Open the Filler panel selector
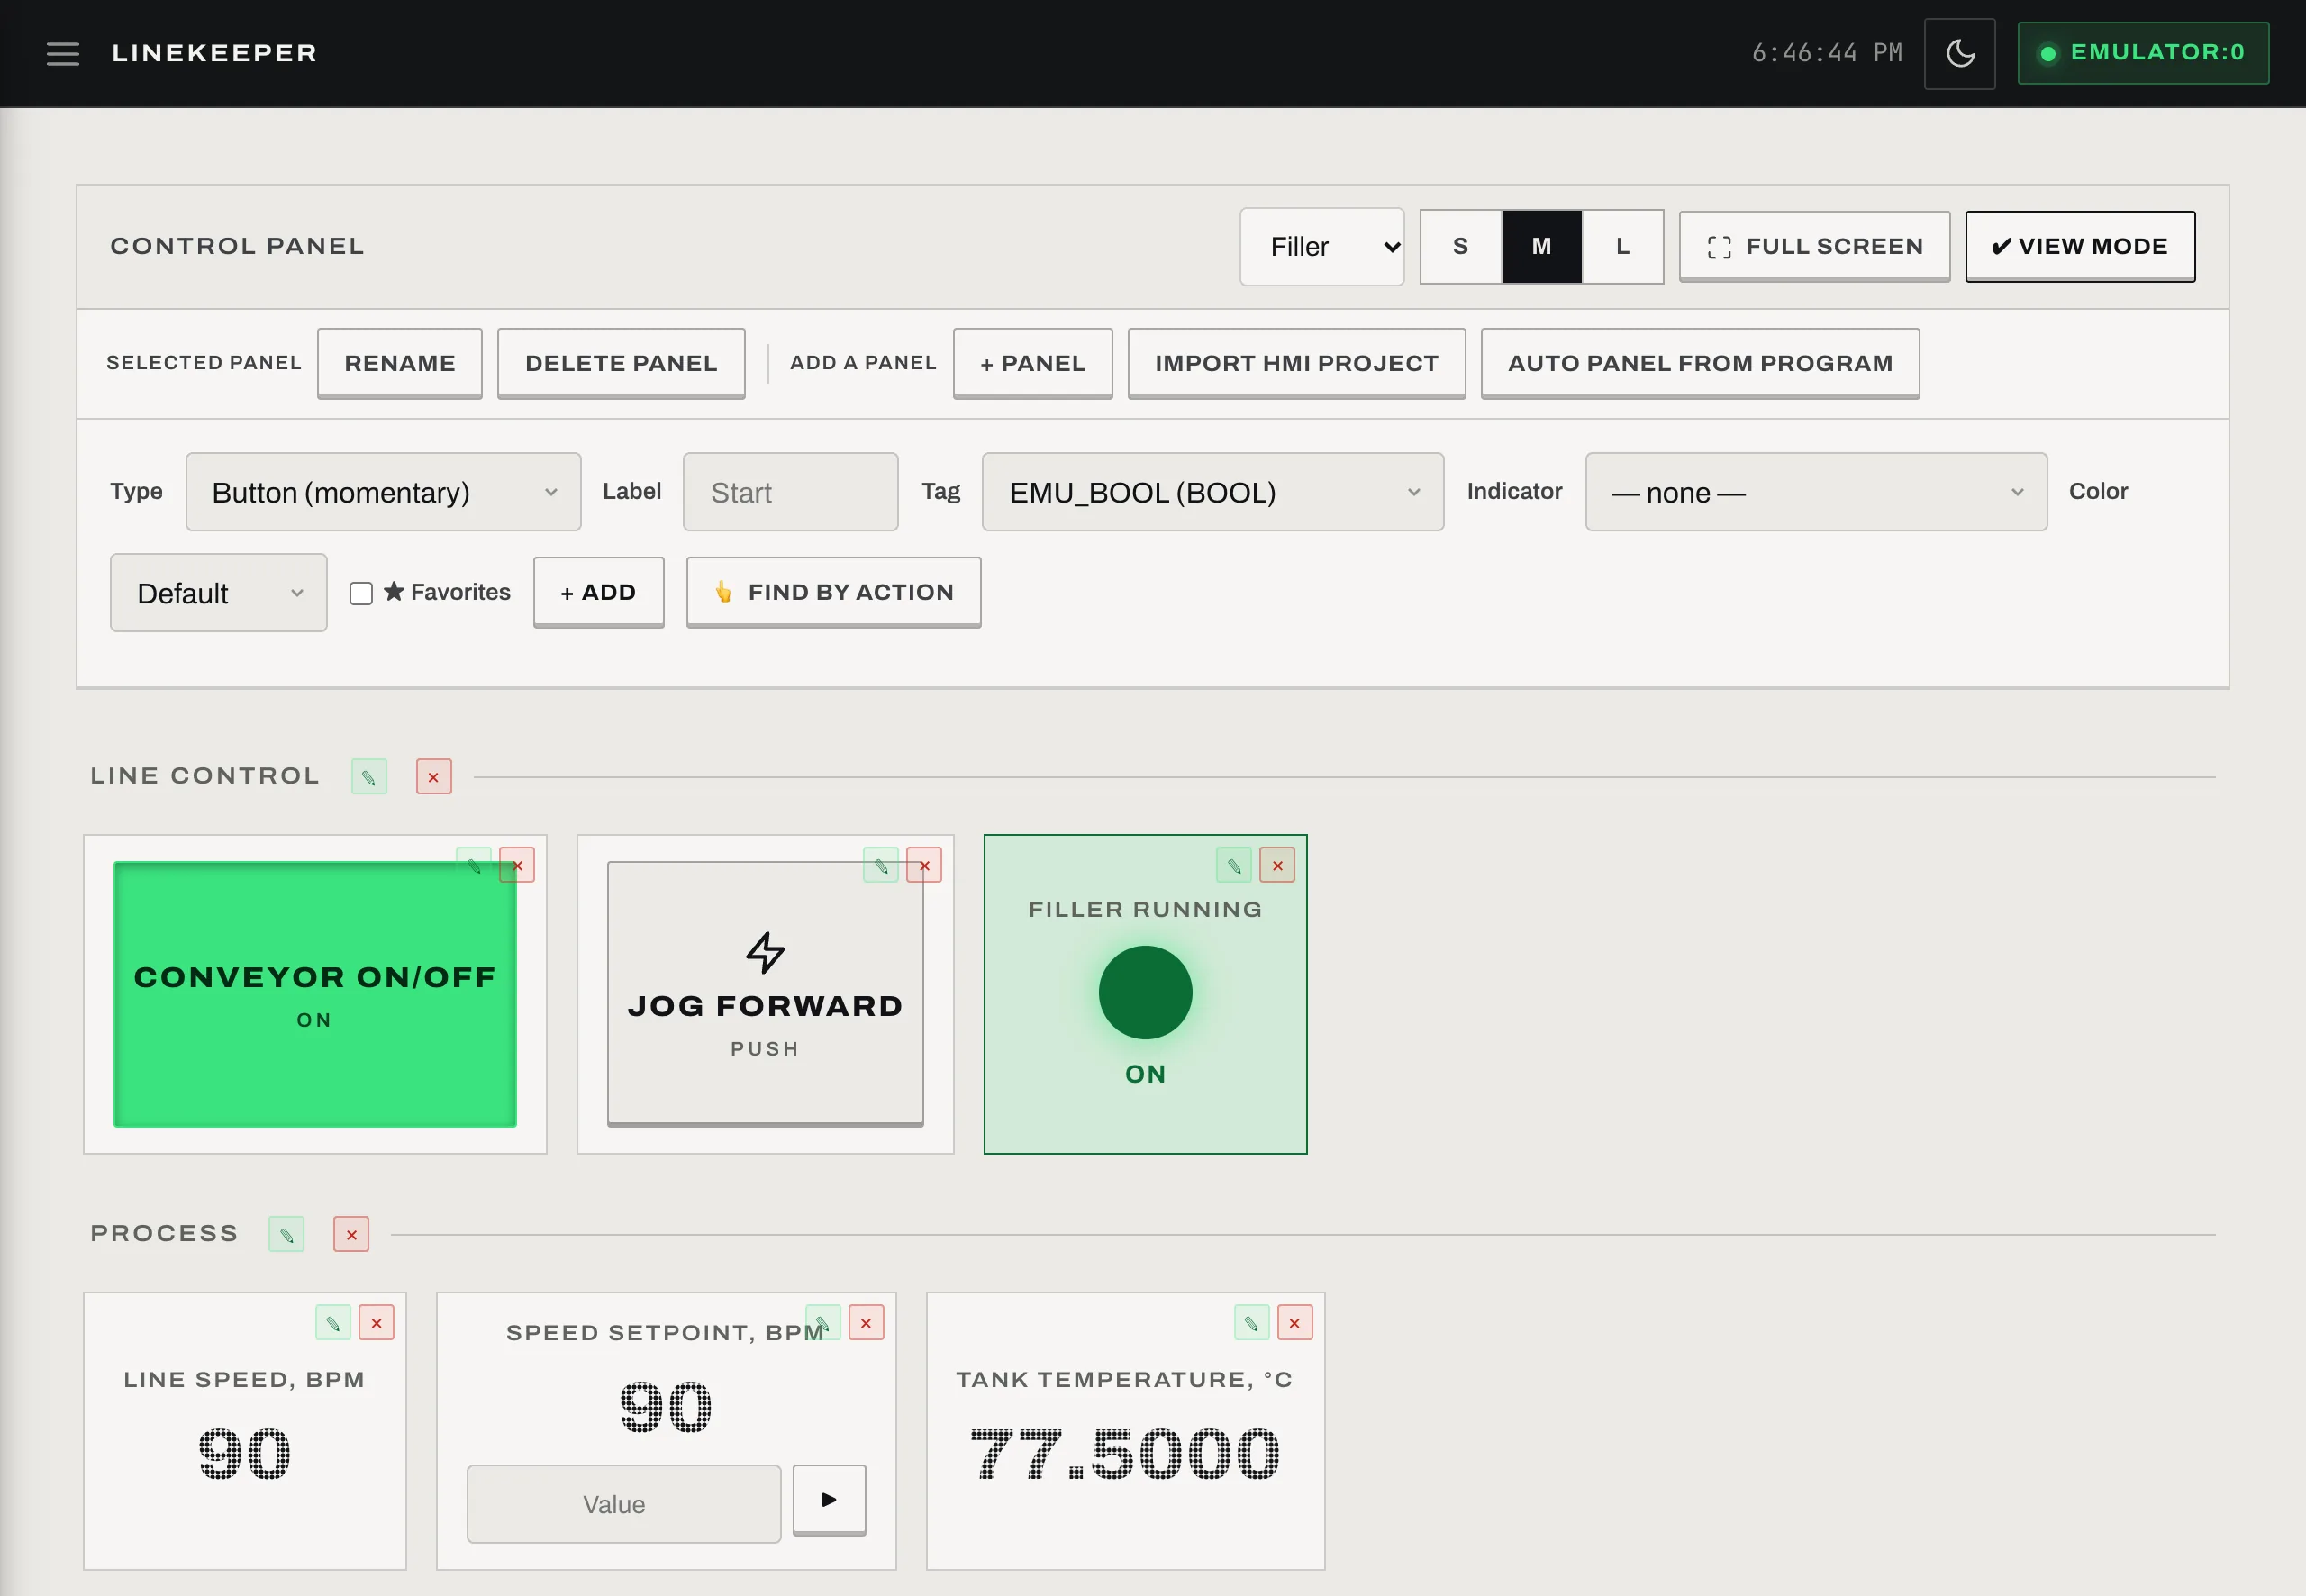This screenshot has height=1596, width=2306. click(x=1322, y=246)
